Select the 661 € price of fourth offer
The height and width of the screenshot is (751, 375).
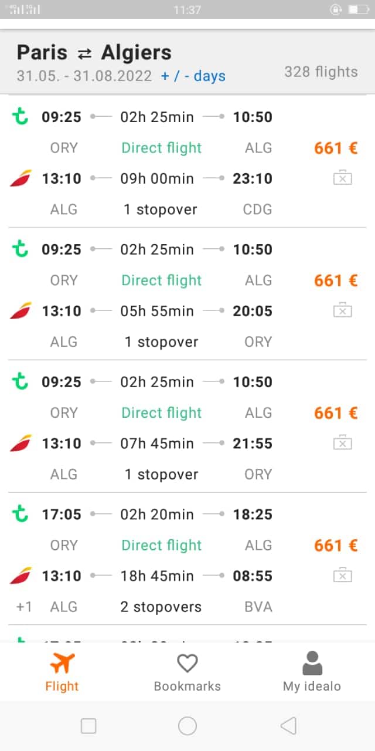tap(336, 546)
